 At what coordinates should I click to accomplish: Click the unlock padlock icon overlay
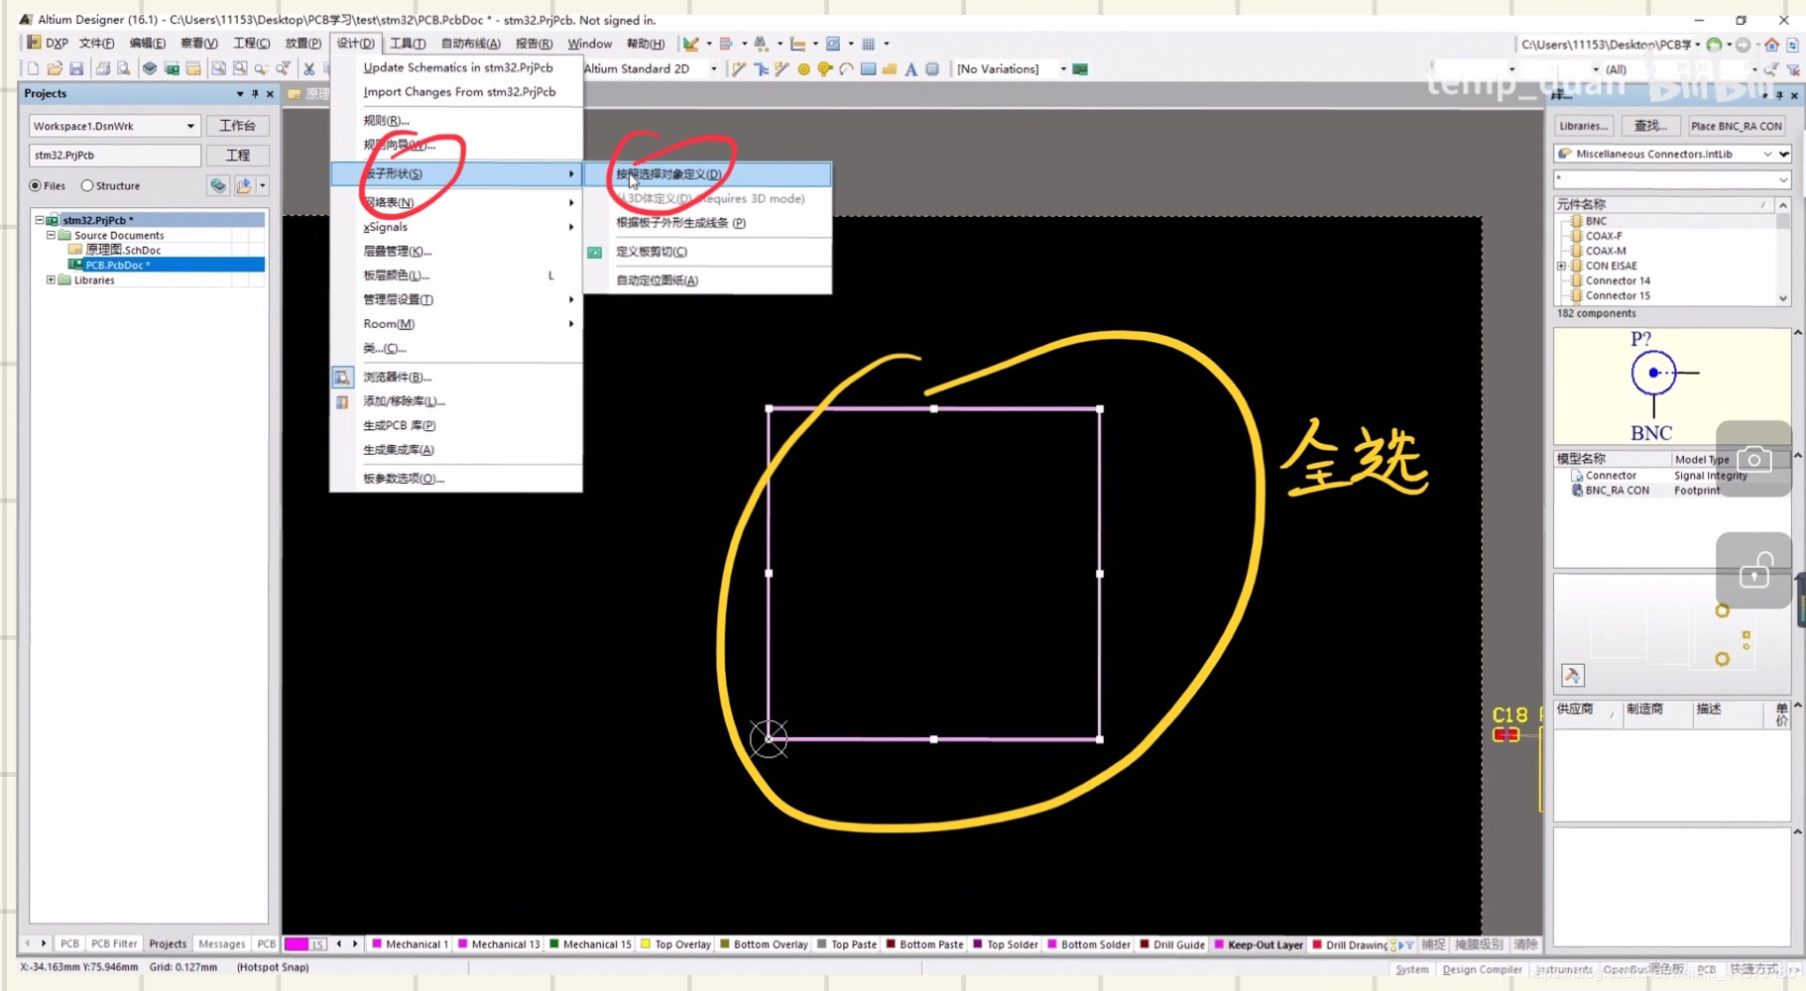point(1753,571)
